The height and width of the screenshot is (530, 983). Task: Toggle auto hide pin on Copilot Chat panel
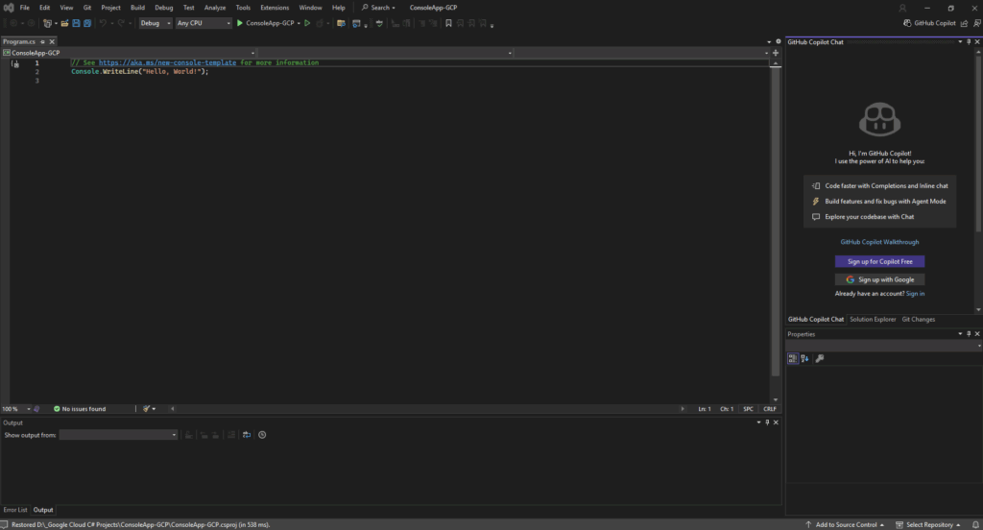(x=969, y=42)
